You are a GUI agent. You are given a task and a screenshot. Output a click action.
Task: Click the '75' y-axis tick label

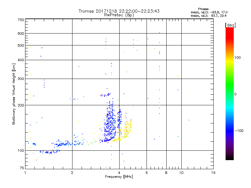[22, 168]
